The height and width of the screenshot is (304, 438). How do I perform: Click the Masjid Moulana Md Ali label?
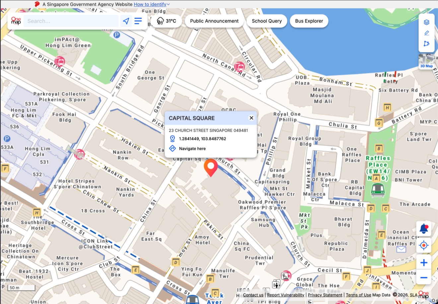(322, 95)
